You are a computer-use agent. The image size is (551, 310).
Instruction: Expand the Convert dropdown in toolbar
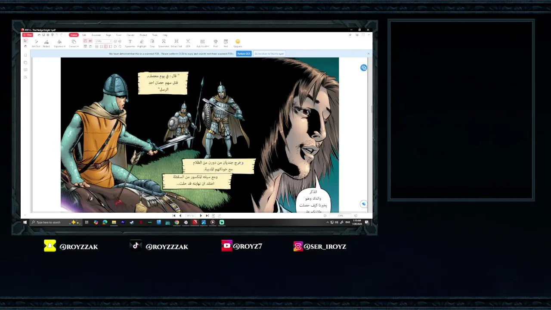(x=74, y=43)
